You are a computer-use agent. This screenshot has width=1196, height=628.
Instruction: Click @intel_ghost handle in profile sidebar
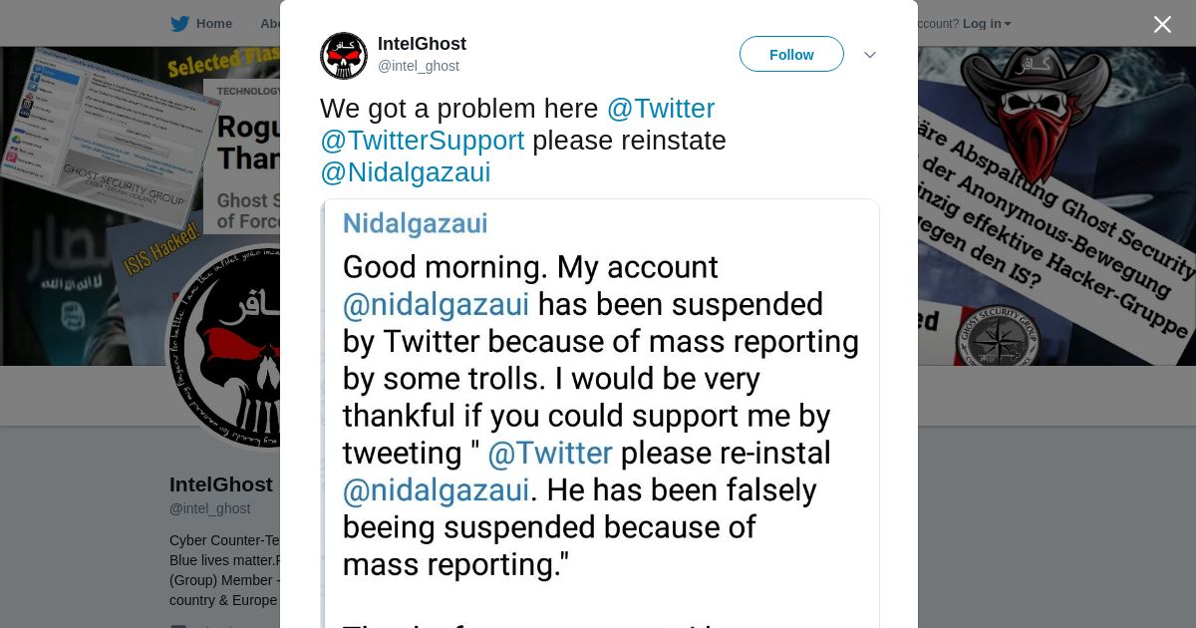point(209,508)
